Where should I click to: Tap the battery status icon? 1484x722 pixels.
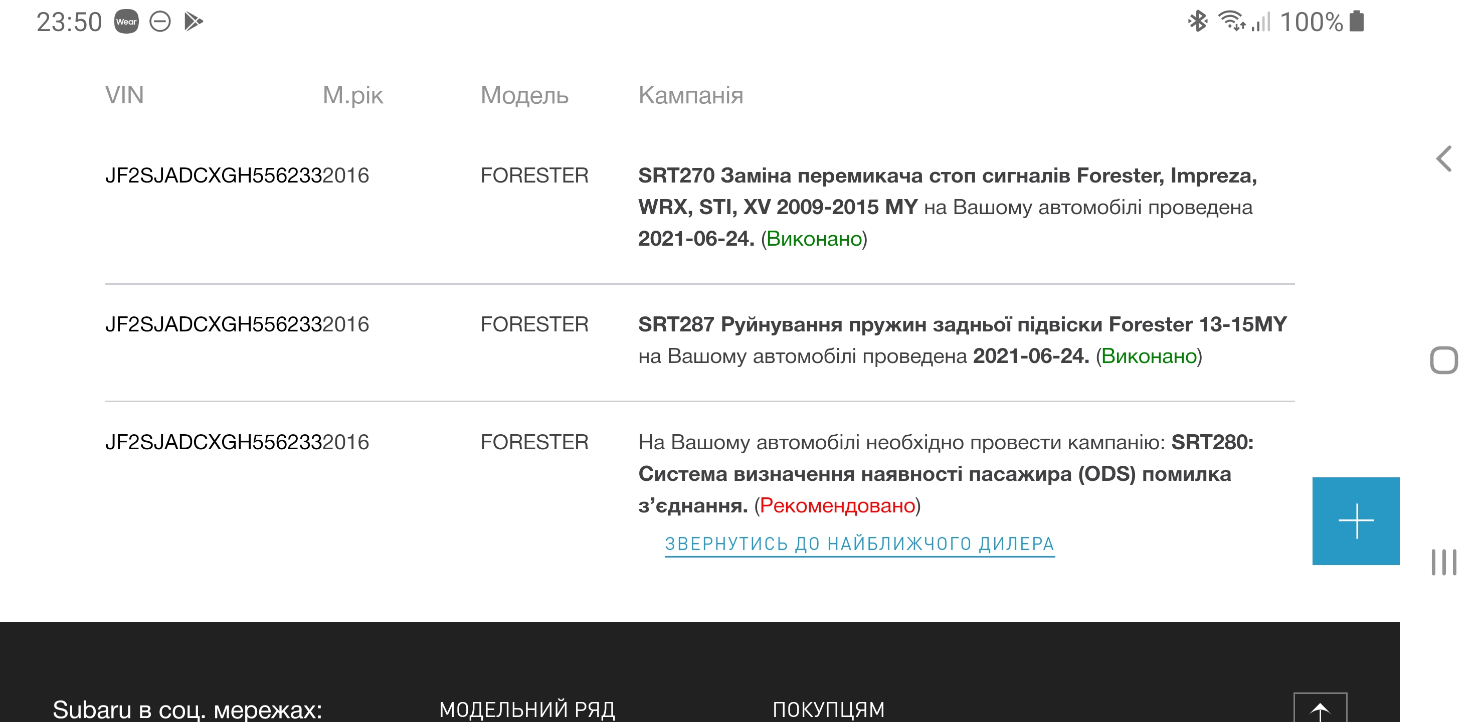[1357, 22]
